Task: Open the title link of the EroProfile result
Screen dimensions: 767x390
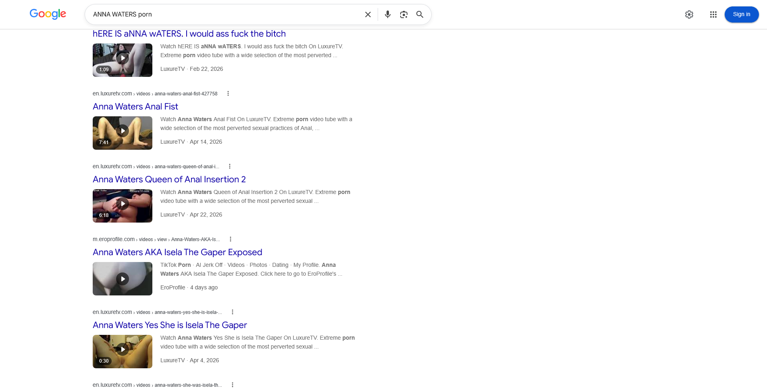Action: pyautogui.click(x=177, y=252)
